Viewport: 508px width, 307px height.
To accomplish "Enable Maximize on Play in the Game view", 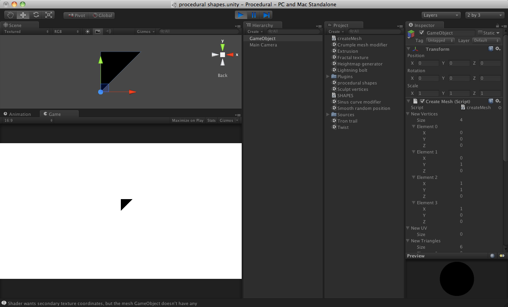I will click(187, 120).
